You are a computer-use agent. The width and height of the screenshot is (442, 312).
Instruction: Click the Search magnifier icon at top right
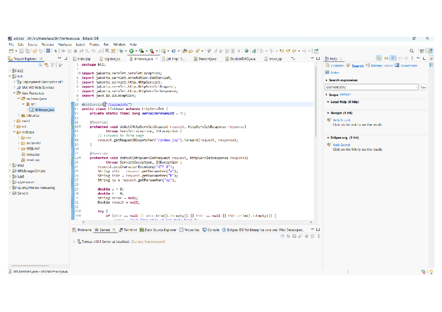tap(412, 51)
